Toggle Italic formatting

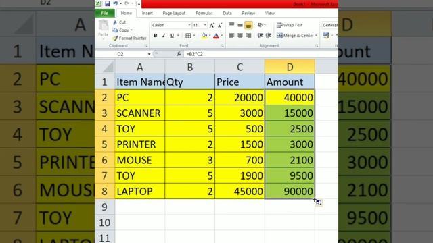pos(164,36)
